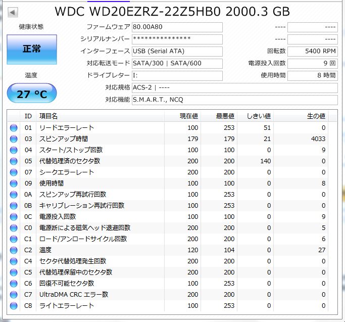
Task: Click status icon for ID C7 row
Action: 14,295
